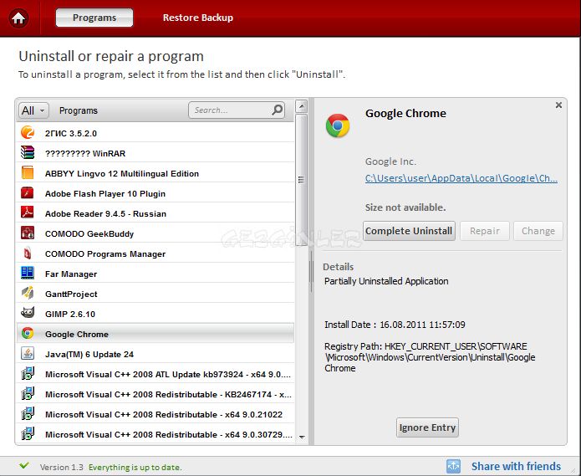The image size is (581, 476).
Task: Select the 2ГИС 3.5.2.0 icon
Action: [x=28, y=133]
